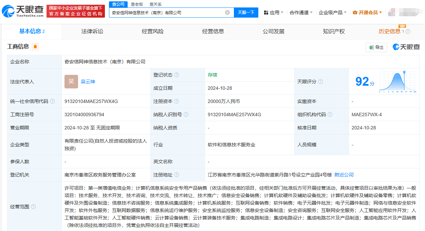The height and width of the screenshot is (231, 425).
Task: Click the question icon next to 历史信息 tab
Action: pos(408,31)
